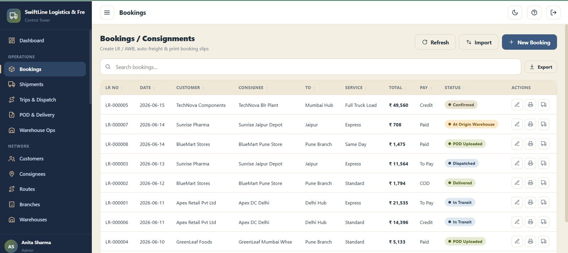Print slip for LR-000007
The width and height of the screenshot is (568, 253).
pos(530,124)
